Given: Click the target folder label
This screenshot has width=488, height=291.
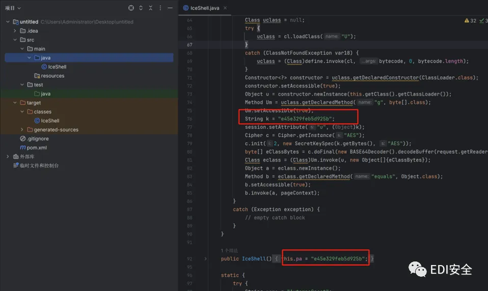Looking at the screenshot, I should [34, 103].
